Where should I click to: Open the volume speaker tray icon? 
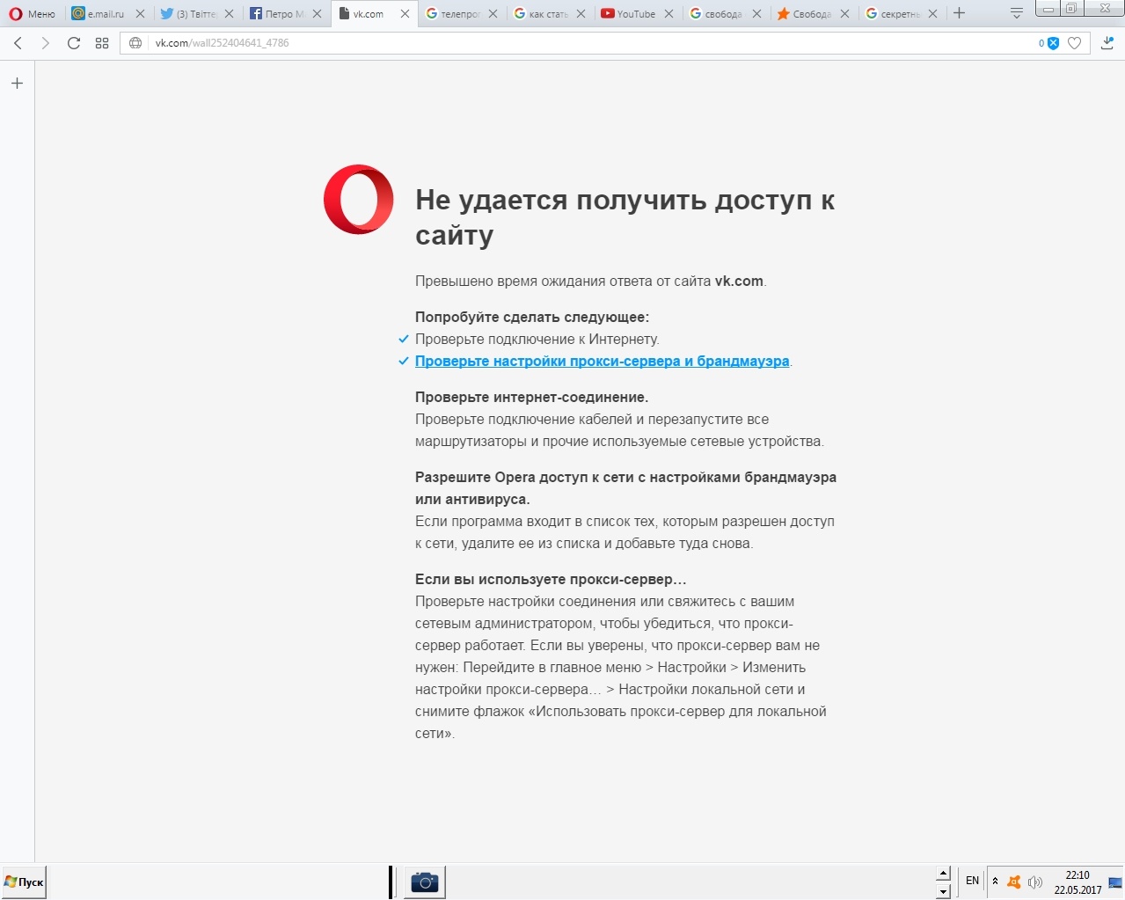(1035, 882)
